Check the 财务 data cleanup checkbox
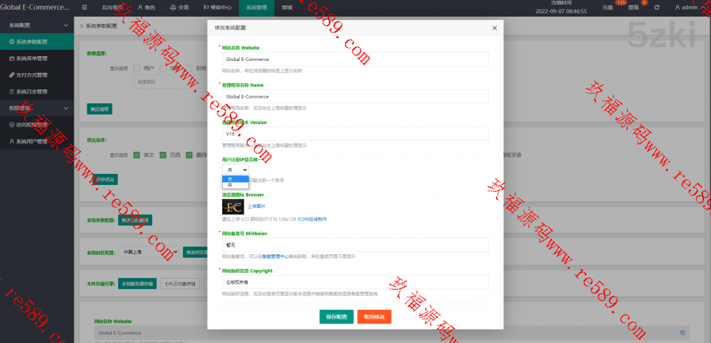The image size is (711, 343). coord(189,69)
